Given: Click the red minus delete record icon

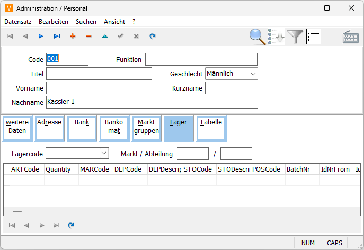Looking at the screenshot, I should tap(88, 36).
